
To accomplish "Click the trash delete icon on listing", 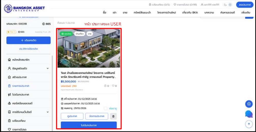I will click(113, 116).
